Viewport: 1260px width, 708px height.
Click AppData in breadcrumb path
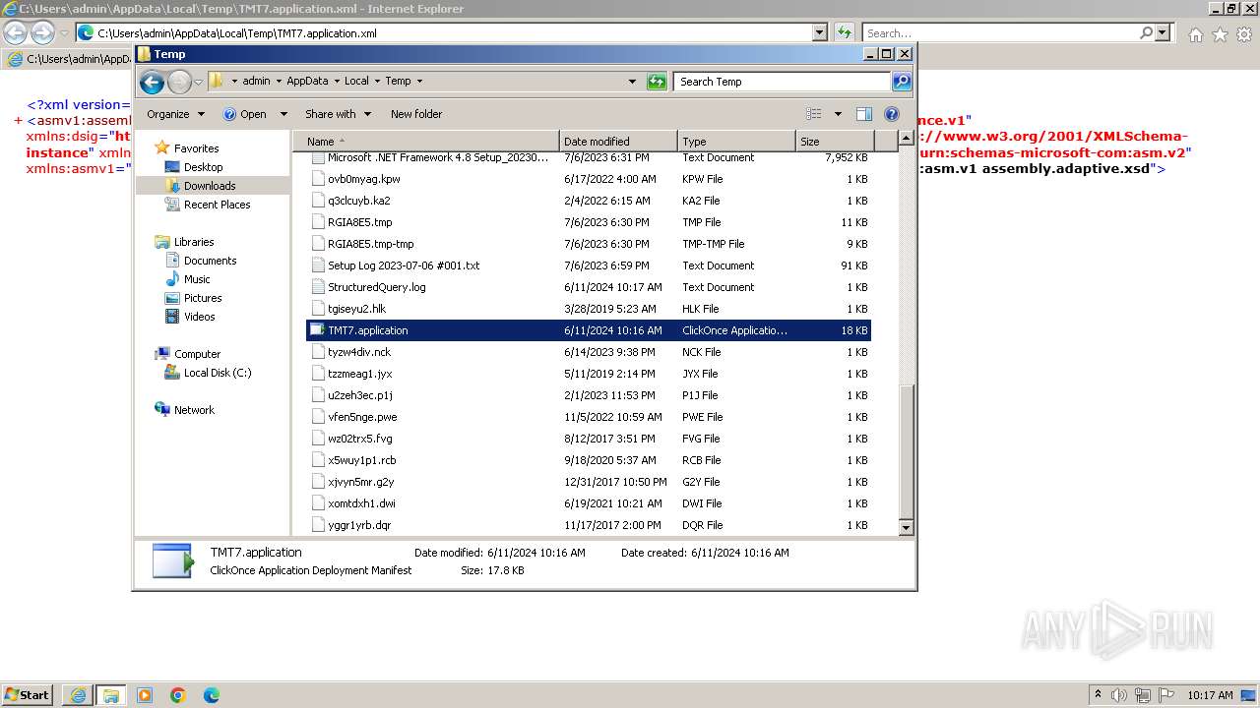(x=308, y=82)
